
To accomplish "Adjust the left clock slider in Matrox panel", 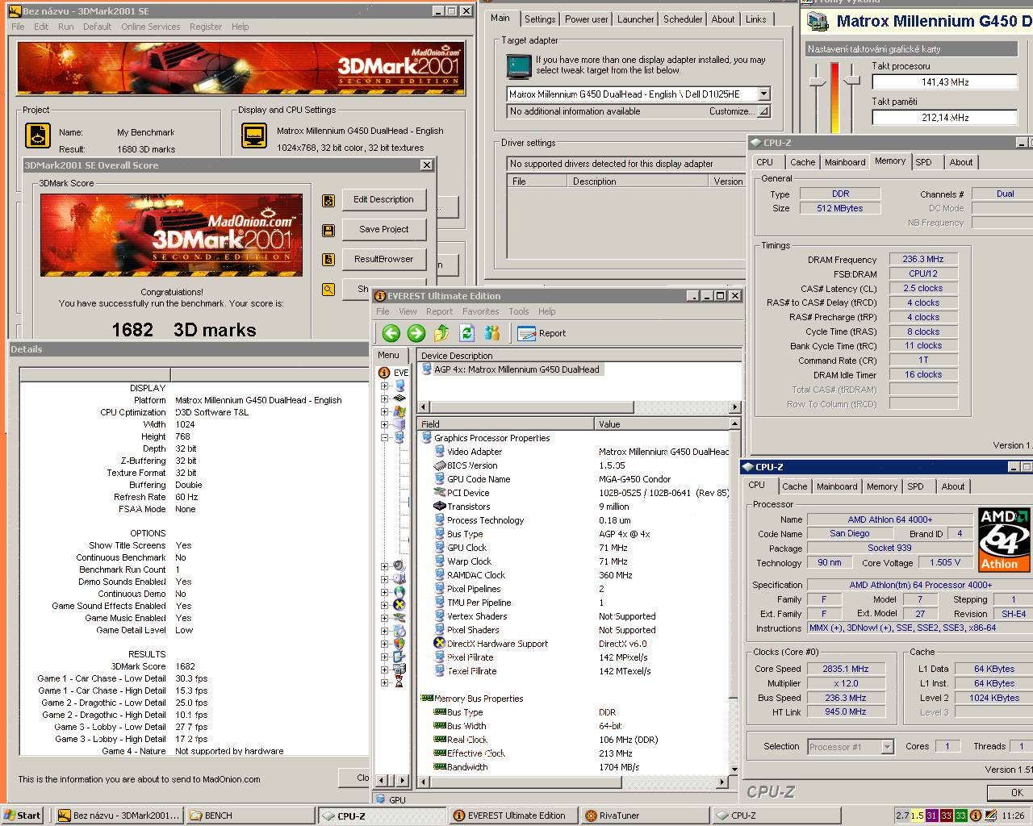I will [818, 81].
